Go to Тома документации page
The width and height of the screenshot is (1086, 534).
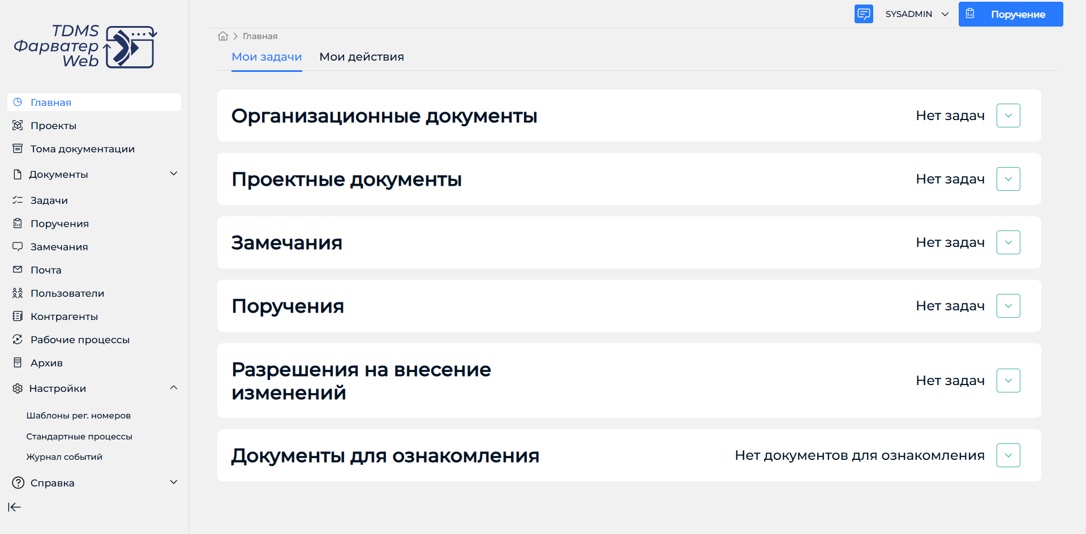83,149
